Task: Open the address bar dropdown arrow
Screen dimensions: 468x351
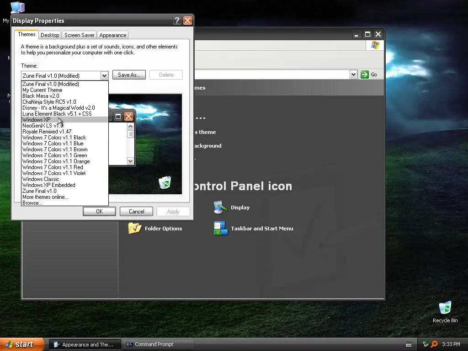Action: pos(353,74)
